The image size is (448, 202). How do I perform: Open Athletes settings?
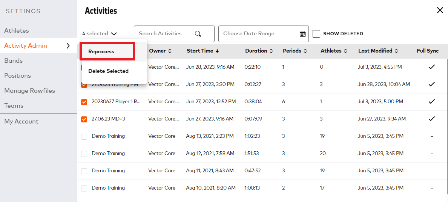17,30
